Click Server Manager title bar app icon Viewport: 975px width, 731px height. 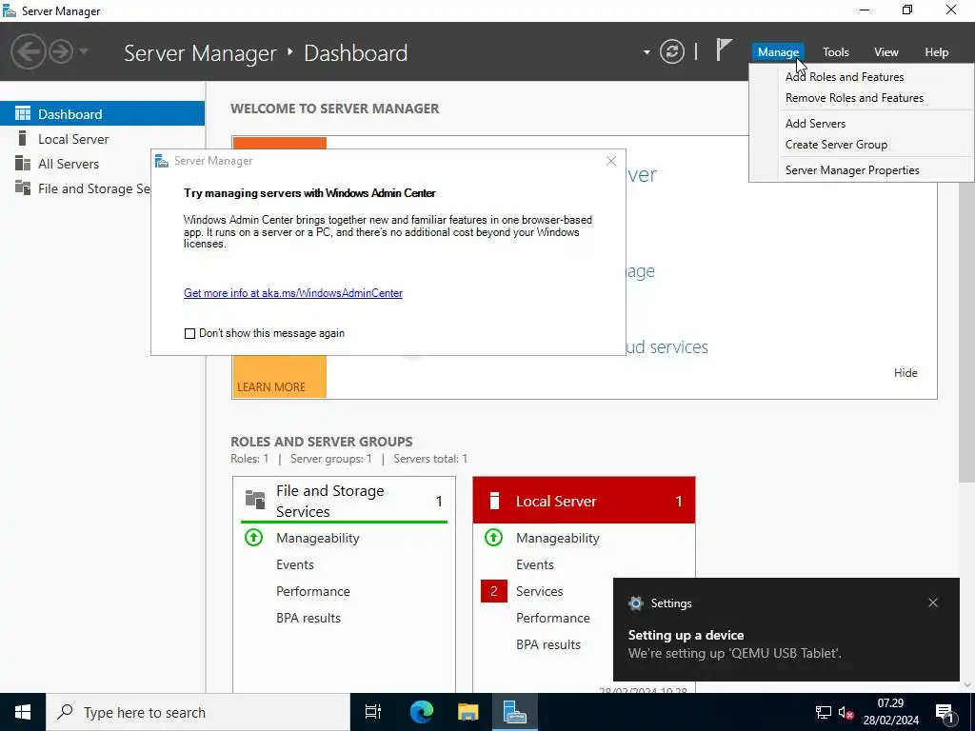[10, 10]
